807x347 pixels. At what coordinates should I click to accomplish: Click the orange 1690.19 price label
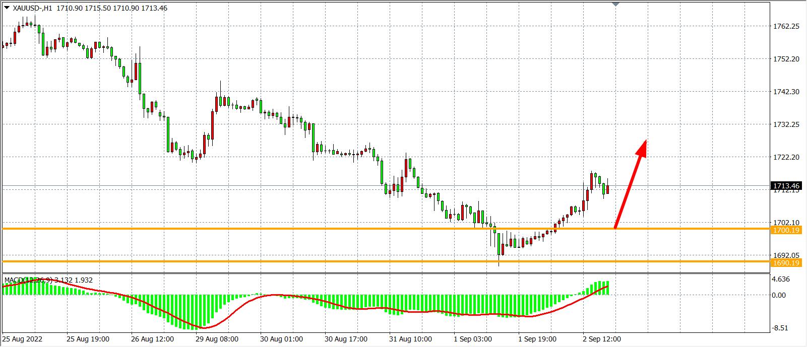coord(785,263)
